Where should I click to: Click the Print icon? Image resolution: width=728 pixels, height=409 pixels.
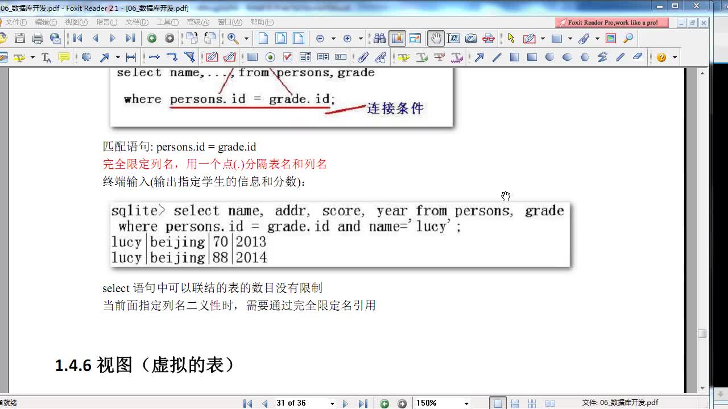tap(38, 39)
